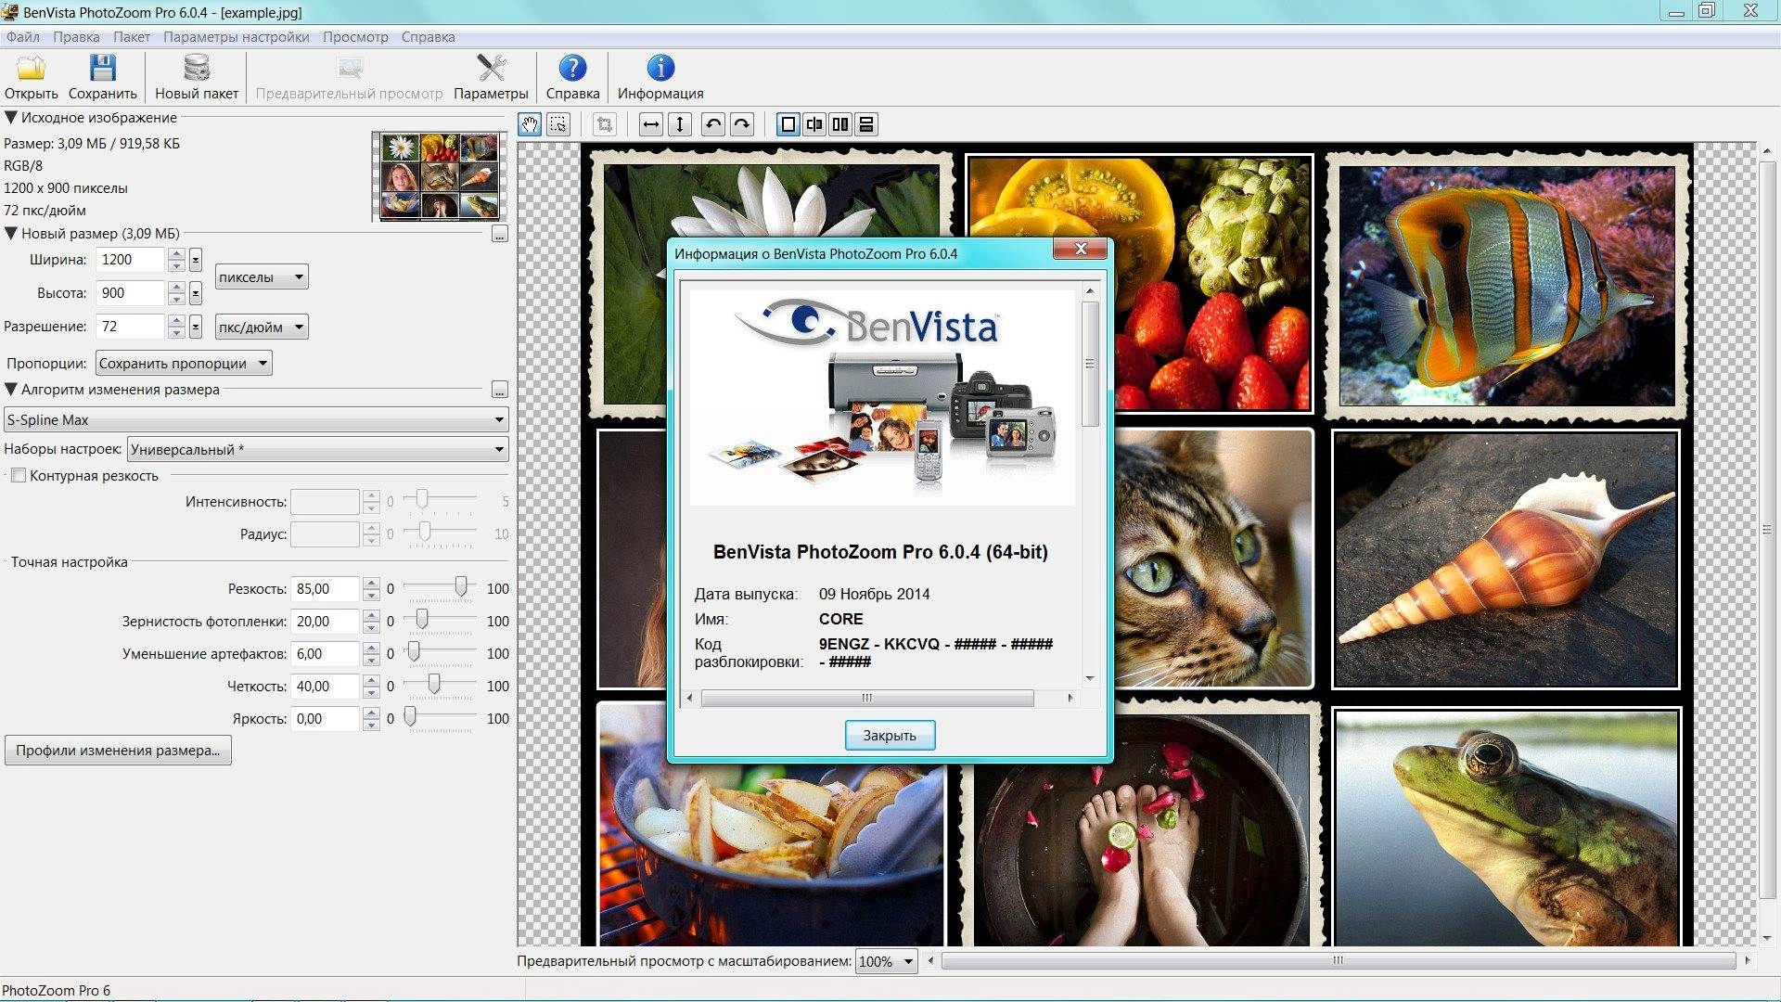Viewport: 1781px width, 1002px height.
Task: Collapse Исходное изображение section
Action: click(11, 118)
